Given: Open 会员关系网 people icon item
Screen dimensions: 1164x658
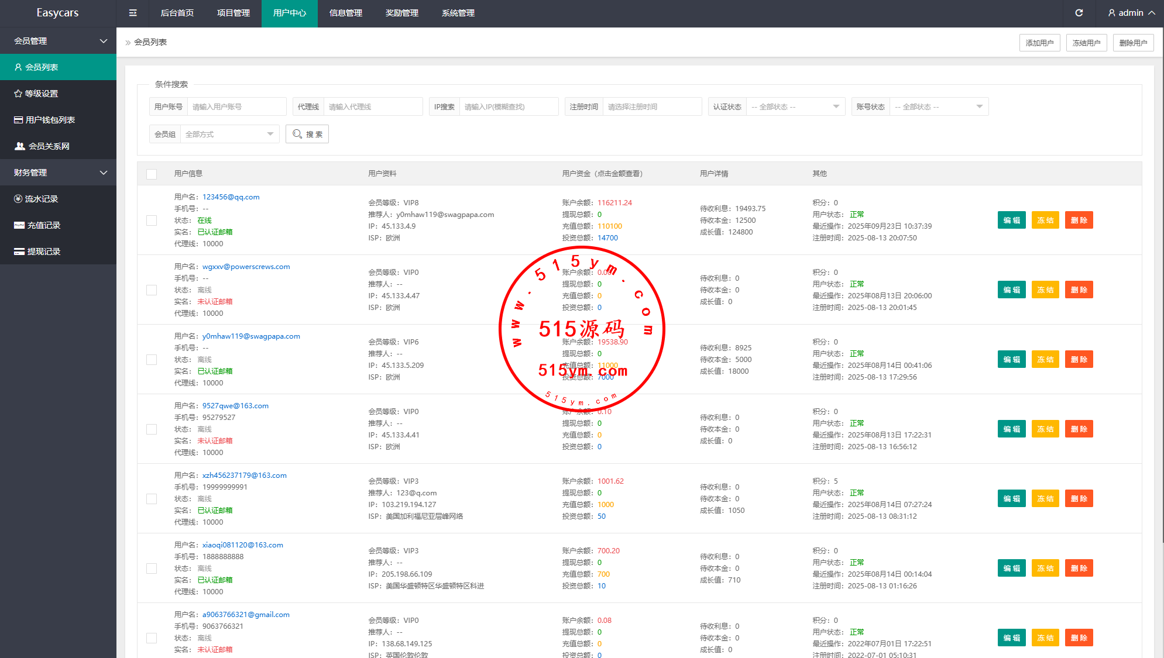Looking at the screenshot, I should (x=48, y=146).
